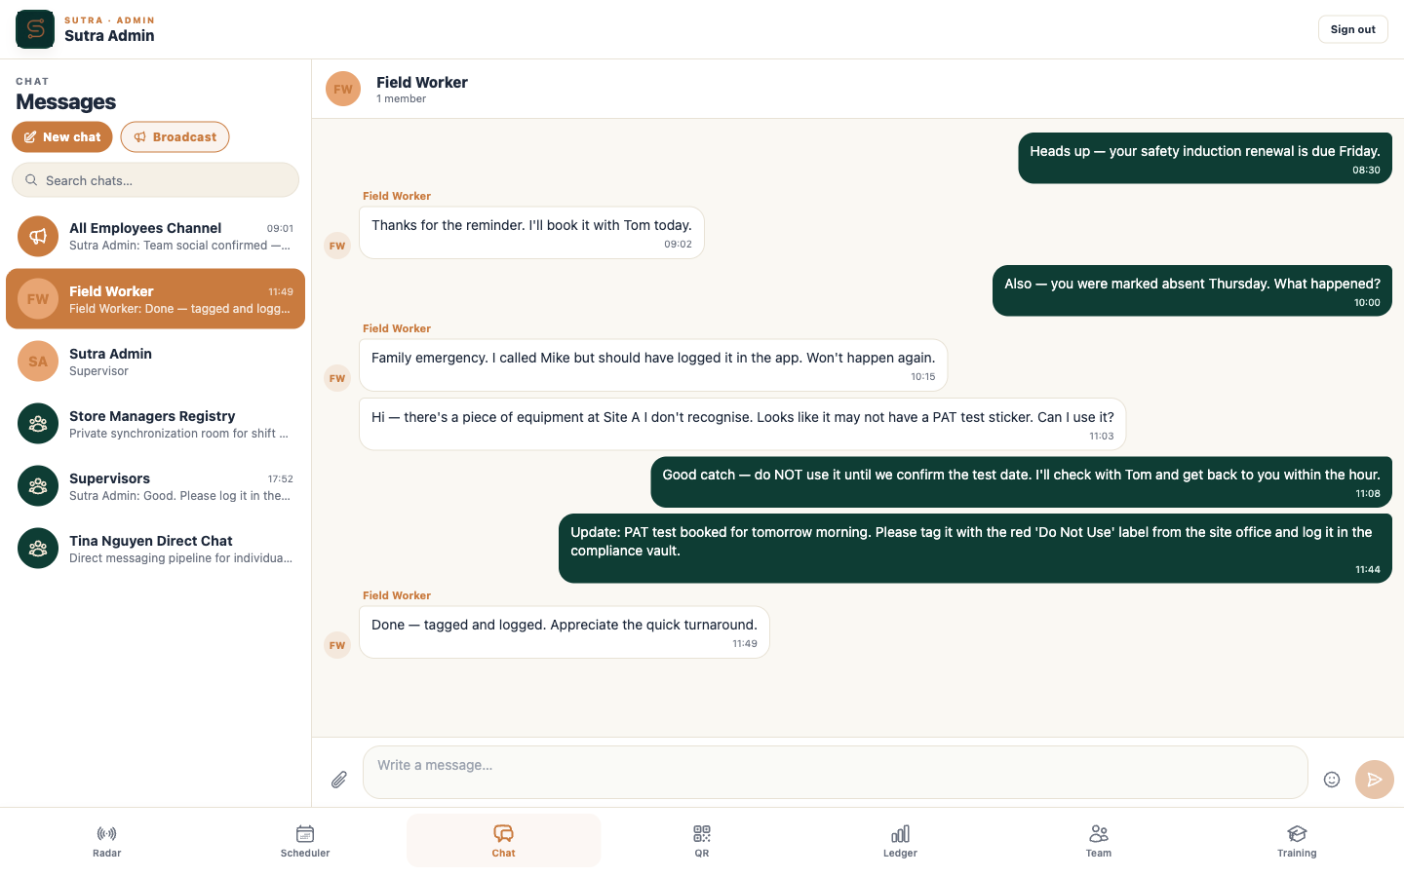Click the 'Family emergency' message
Viewport: 1404px width, 877px height.
pyautogui.click(x=653, y=365)
